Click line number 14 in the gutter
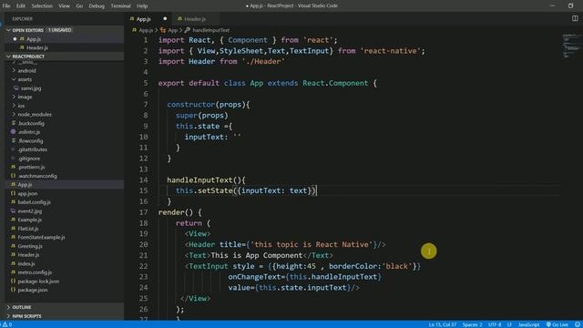 point(144,180)
